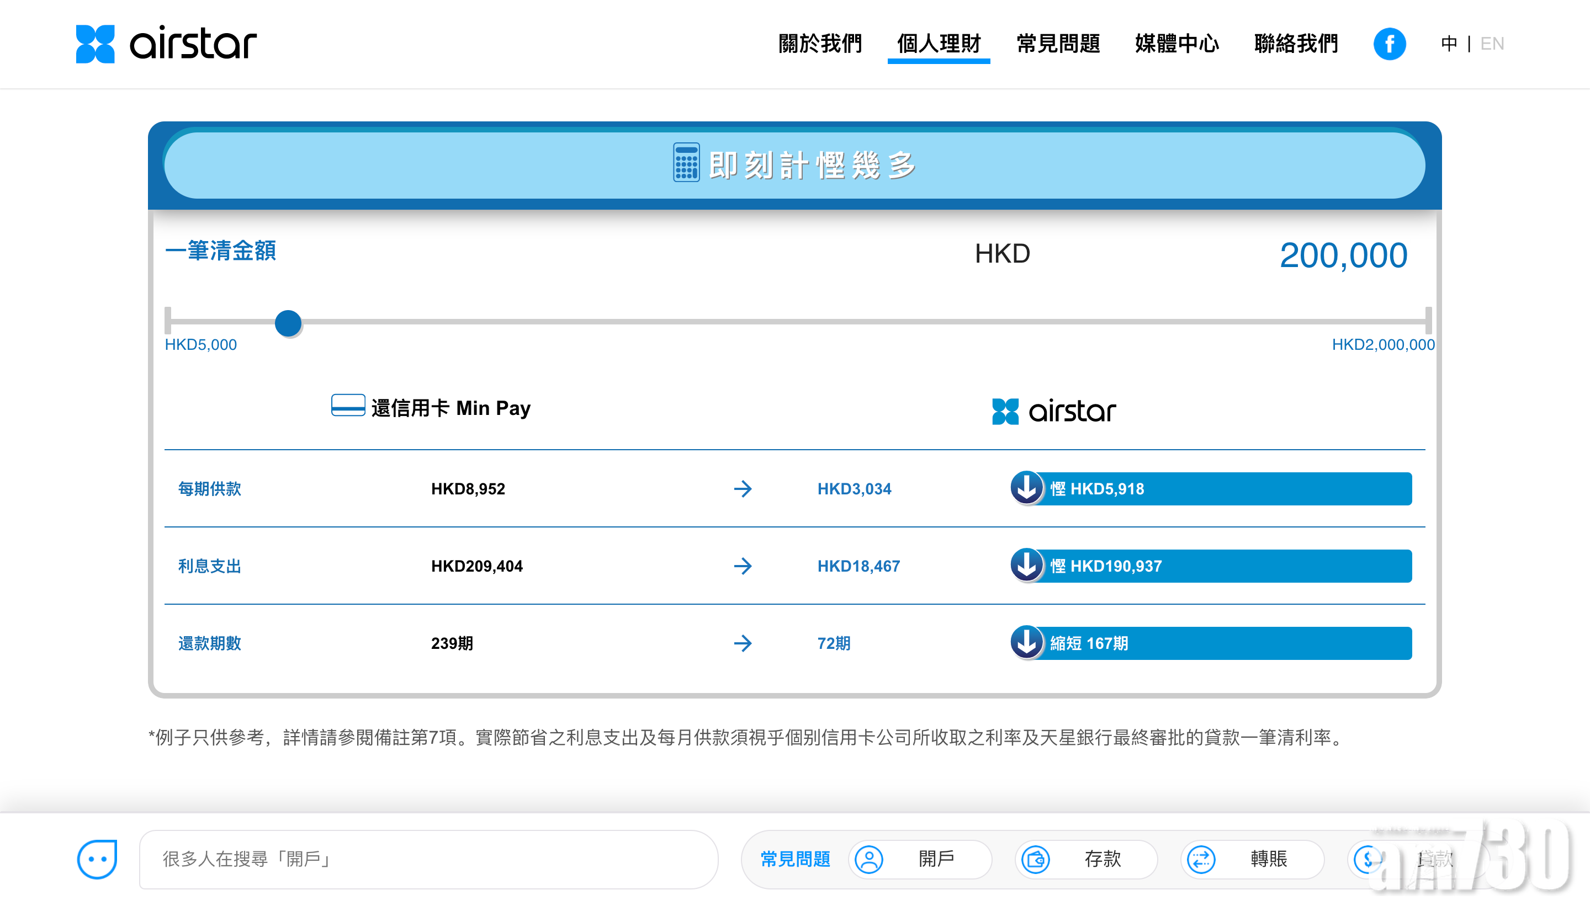
Task: Open 媒體中心 navigation link
Action: (x=1176, y=44)
